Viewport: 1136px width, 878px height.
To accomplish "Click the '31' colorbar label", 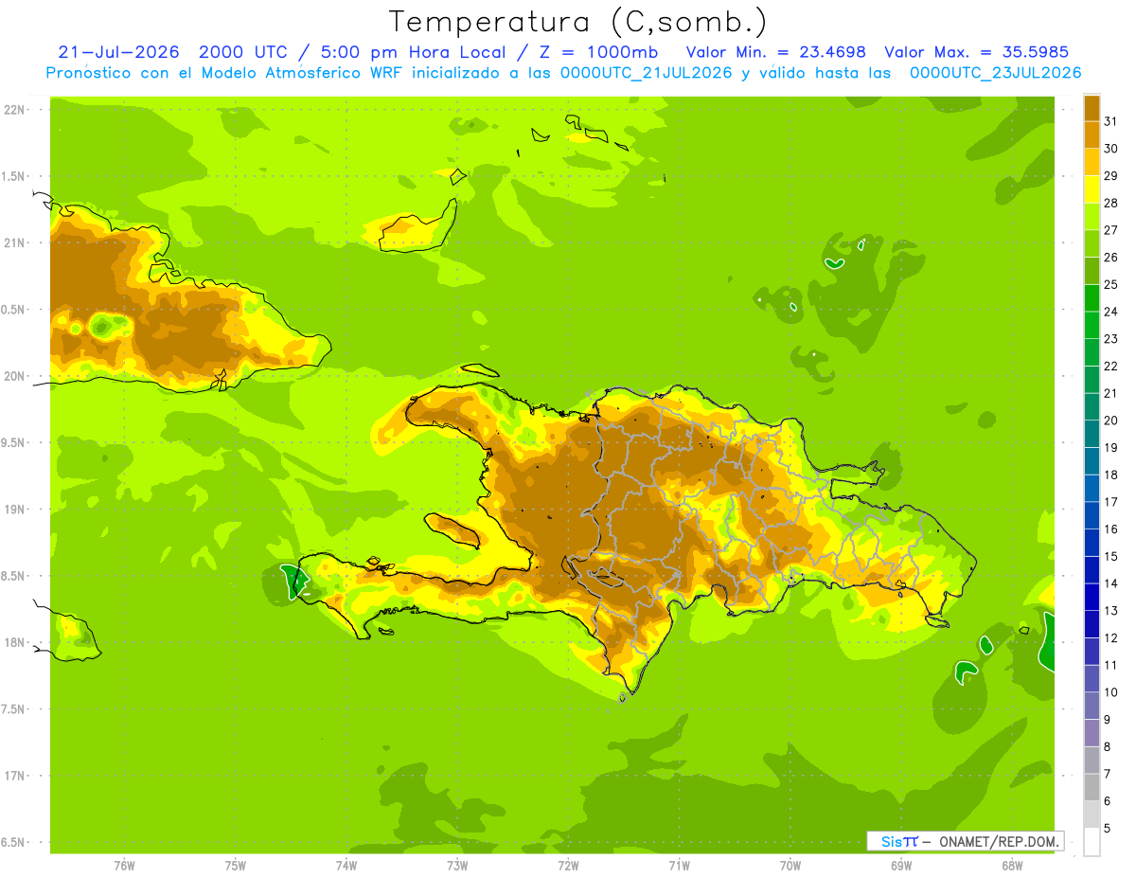I will point(1110,121).
